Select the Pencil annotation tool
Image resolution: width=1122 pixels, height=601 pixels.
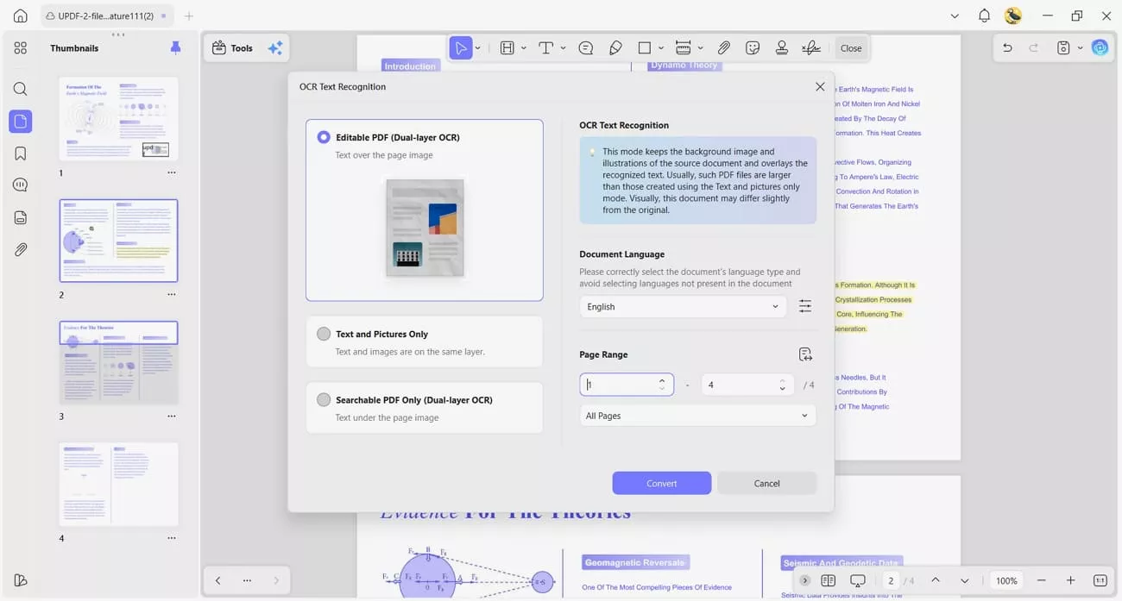tap(615, 47)
